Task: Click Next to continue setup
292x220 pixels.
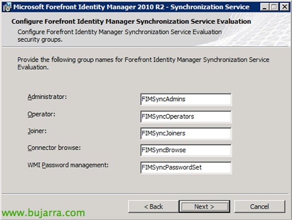Action: coord(204,207)
